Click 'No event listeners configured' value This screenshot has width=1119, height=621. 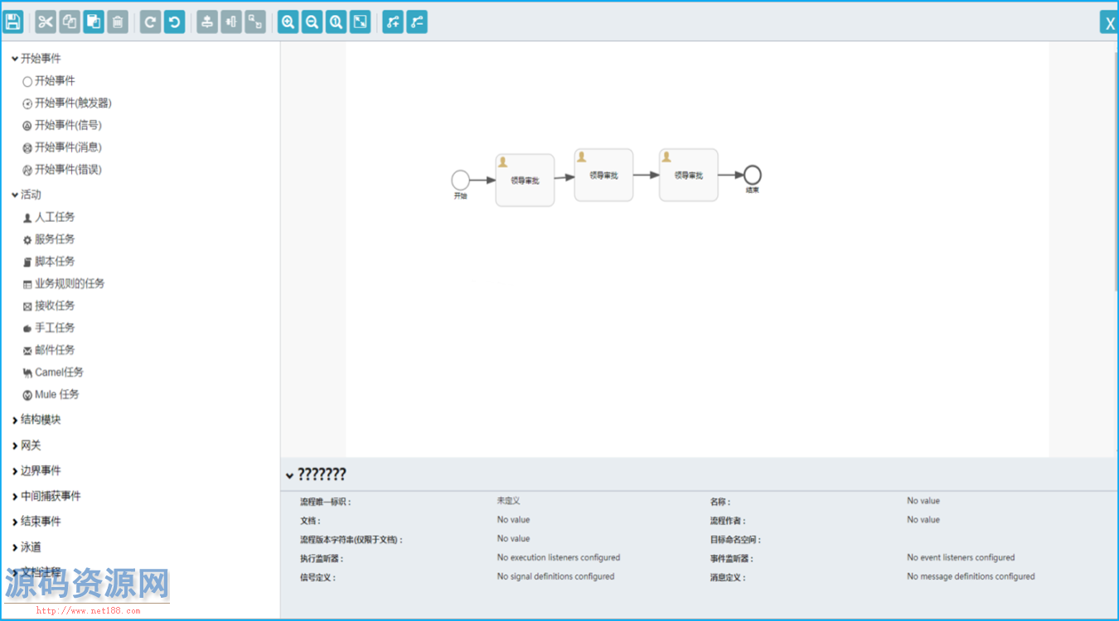pyautogui.click(x=961, y=558)
